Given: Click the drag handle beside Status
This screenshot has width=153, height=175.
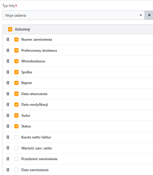Looking at the screenshot, I should coord(8,126).
